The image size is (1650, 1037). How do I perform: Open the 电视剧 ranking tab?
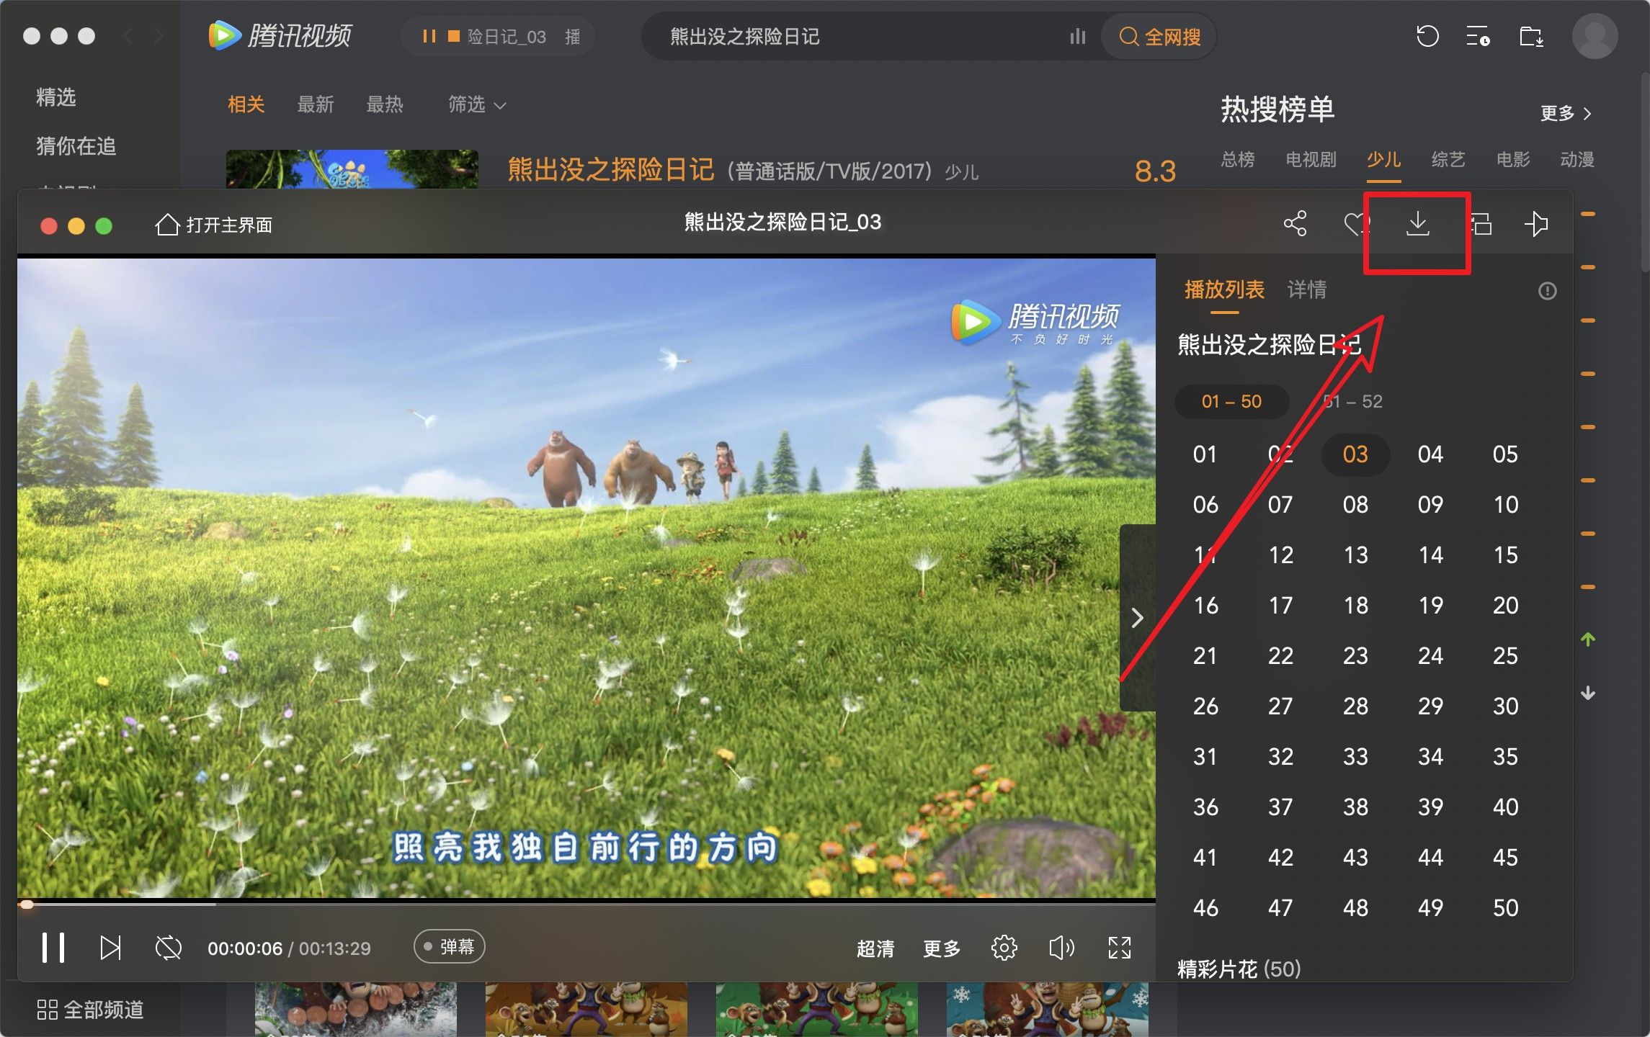tap(1311, 159)
